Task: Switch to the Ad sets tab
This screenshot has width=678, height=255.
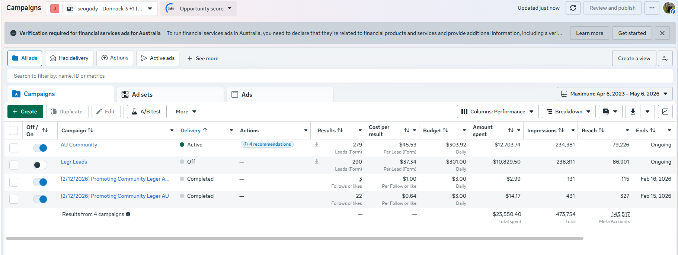Action: [x=170, y=94]
